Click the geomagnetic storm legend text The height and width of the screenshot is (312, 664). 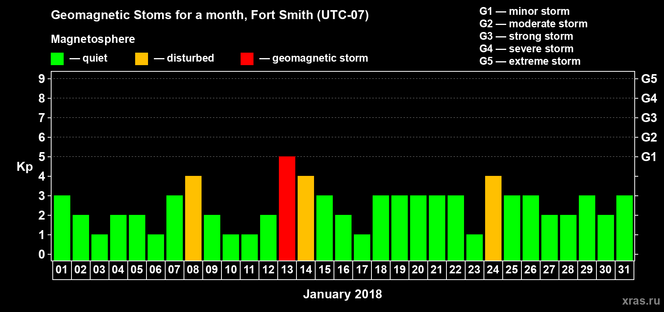click(320, 58)
